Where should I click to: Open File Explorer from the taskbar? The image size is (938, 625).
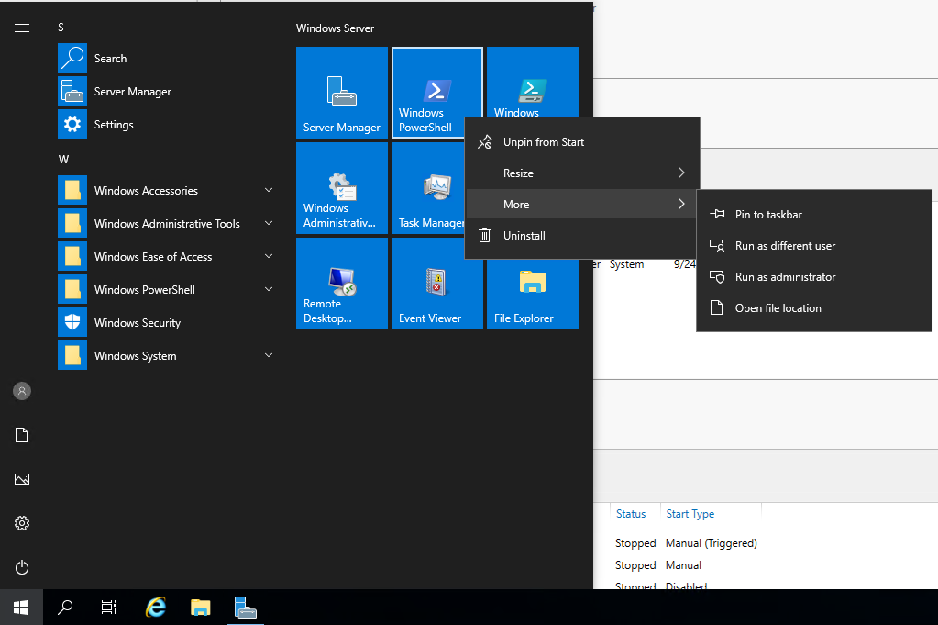click(201, 607)
